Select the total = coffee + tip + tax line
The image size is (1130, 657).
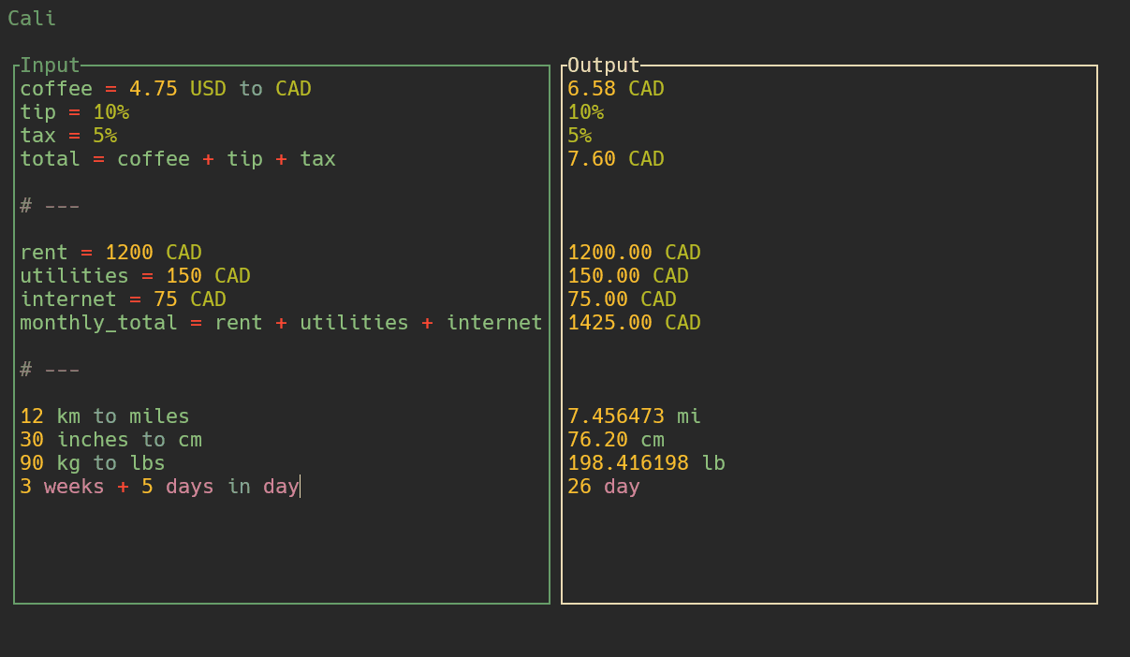coord(177,159)
